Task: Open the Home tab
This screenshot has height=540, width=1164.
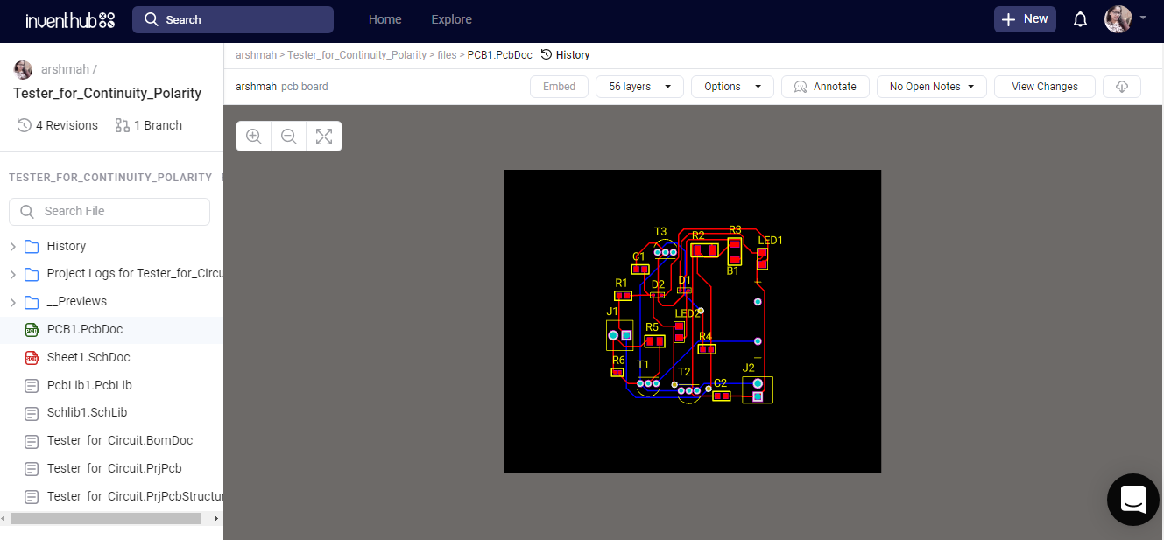Action: [x=385, y=19]
